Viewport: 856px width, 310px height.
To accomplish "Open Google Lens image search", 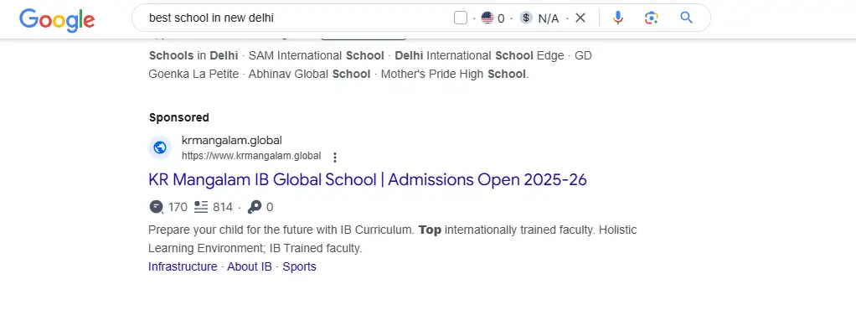I will click(x=651, y=18).
